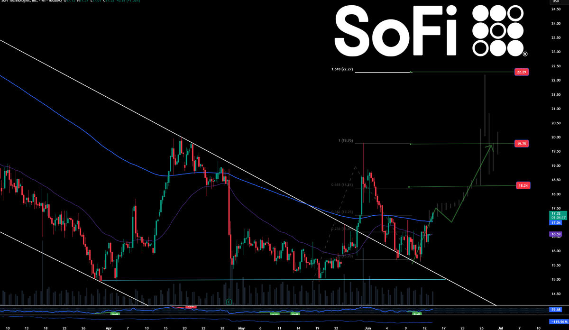The image size is (569, 330).
Task: Select the cyan horizontal support line
Action: (274, 280)
